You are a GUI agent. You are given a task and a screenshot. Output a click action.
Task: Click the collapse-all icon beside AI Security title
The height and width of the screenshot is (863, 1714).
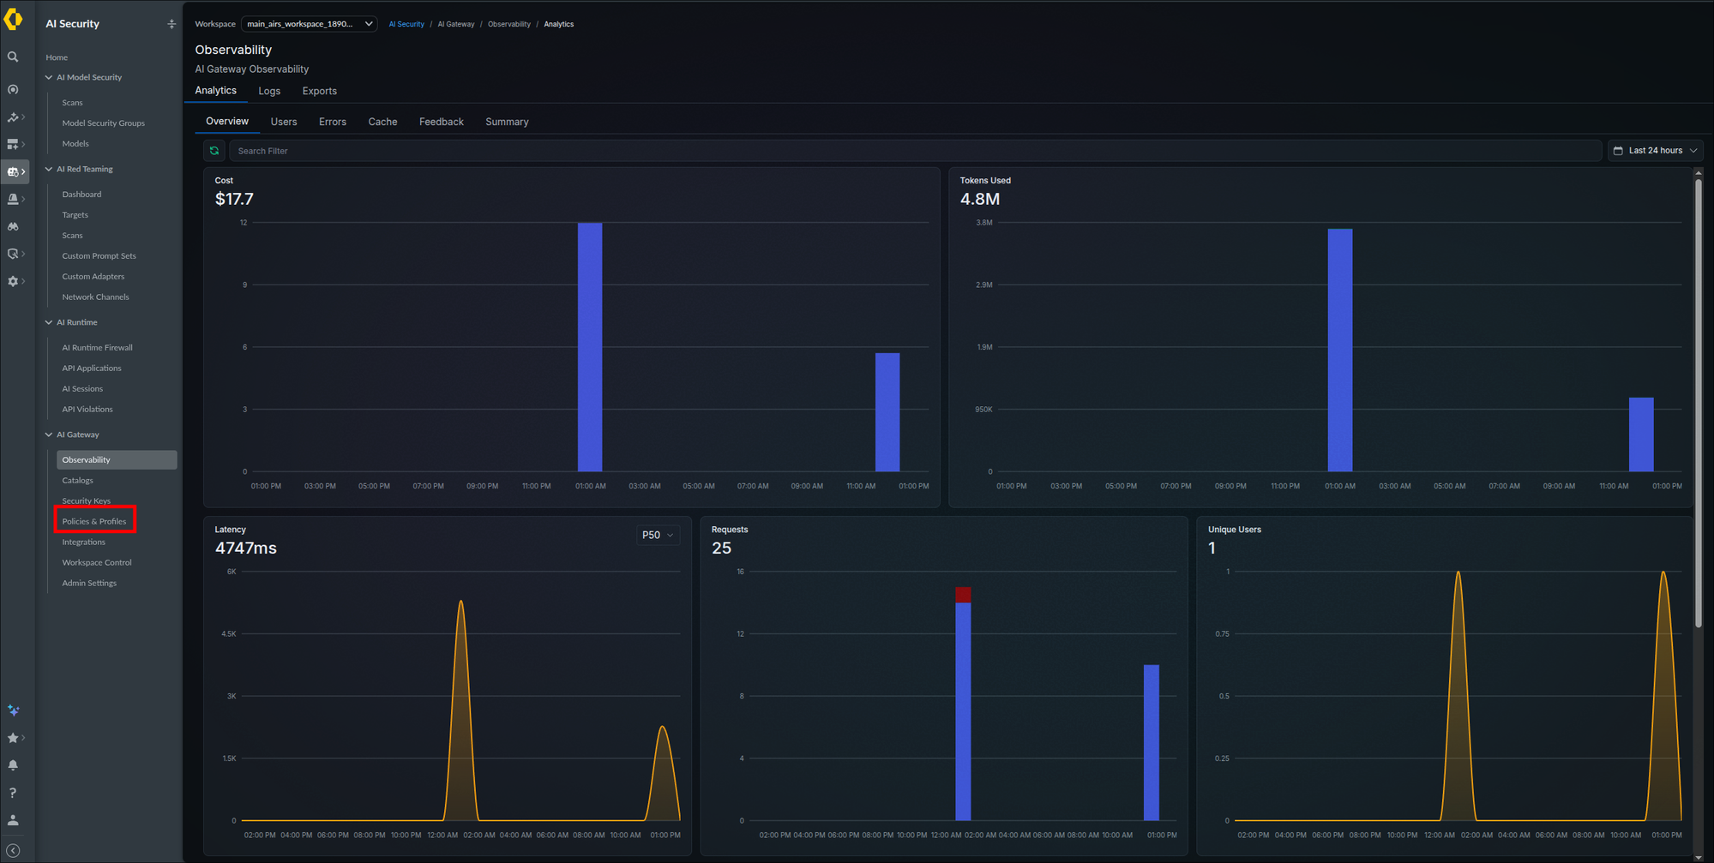[x=171, y=24]
